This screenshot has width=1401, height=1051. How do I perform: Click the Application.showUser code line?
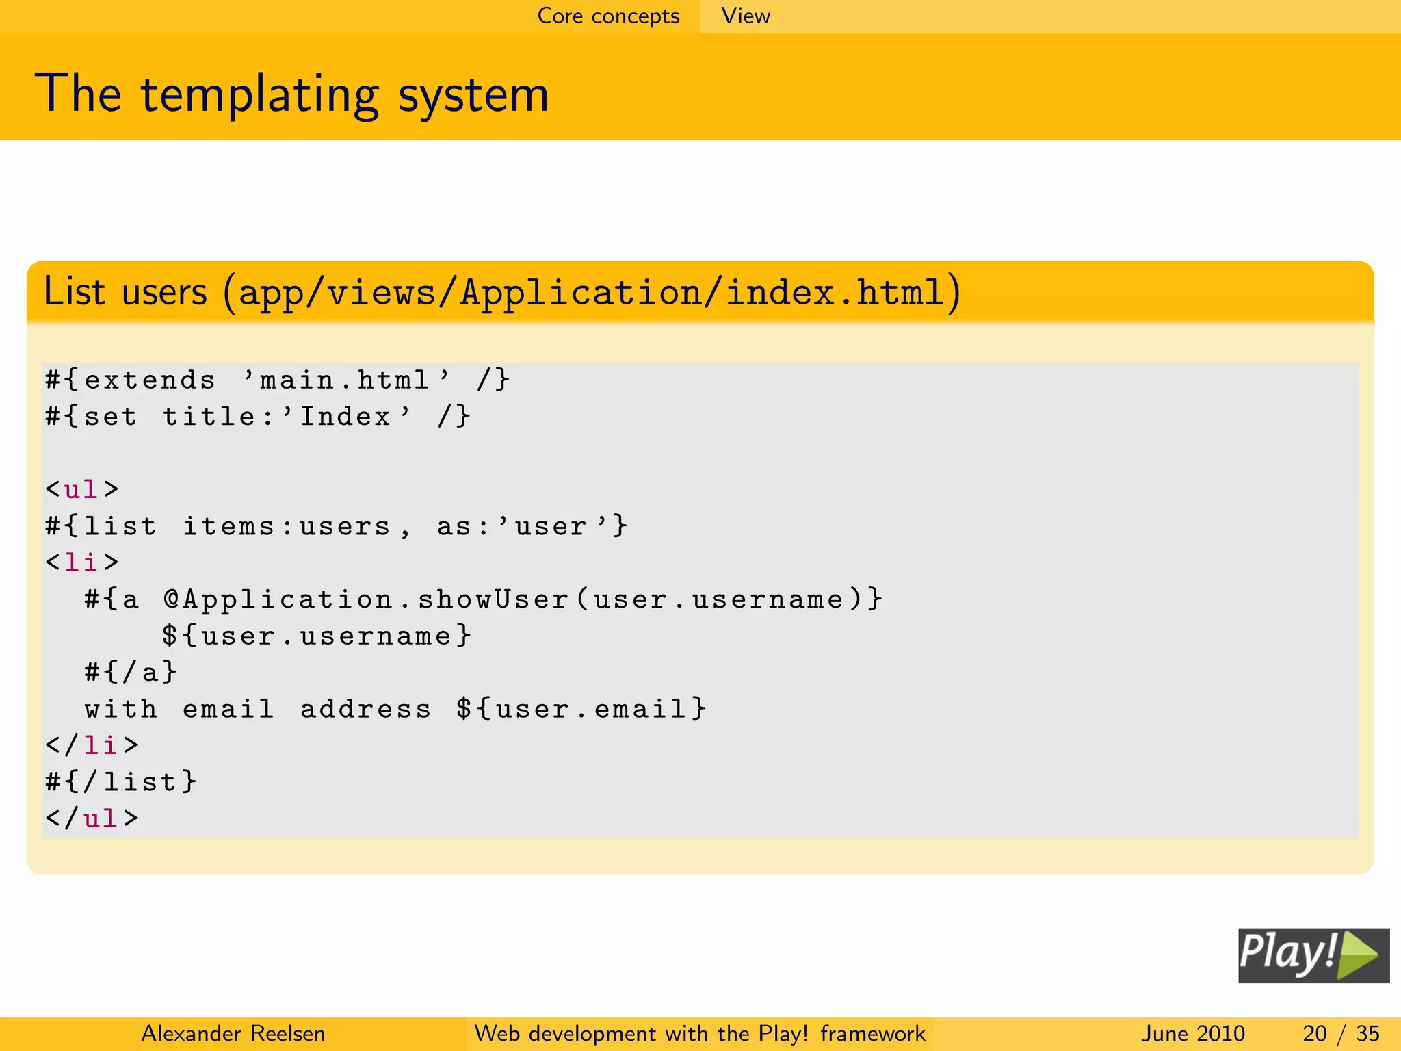coord(483,599)
